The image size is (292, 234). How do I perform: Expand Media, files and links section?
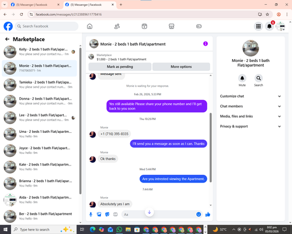point(251,116)
